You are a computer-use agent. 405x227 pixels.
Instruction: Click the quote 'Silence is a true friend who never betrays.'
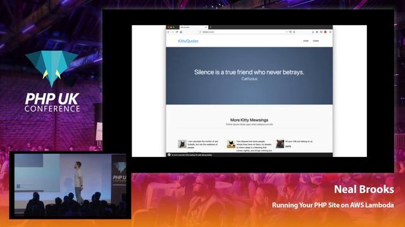[x=249, y=72]
